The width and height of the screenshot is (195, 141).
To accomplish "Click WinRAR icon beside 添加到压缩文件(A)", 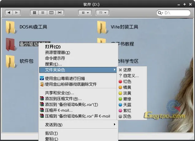I will 42,98.
